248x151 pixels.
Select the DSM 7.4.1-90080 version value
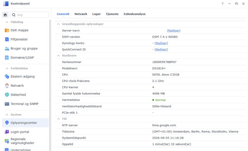[165, 37]
